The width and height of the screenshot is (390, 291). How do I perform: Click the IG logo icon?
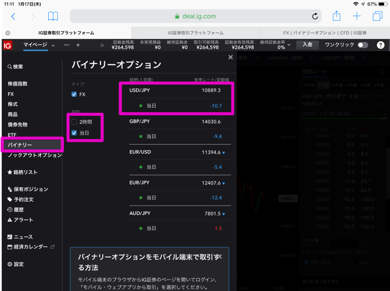pyautogui.click(x=7, y=45)
